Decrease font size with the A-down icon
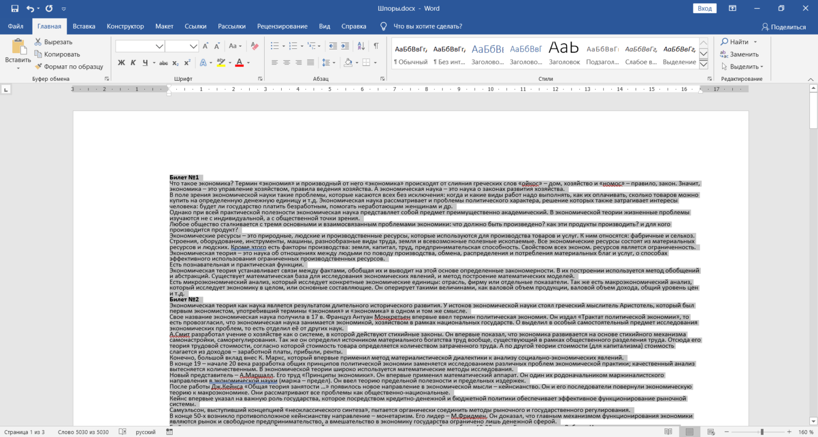818x437 pixels. click(217, 46)
